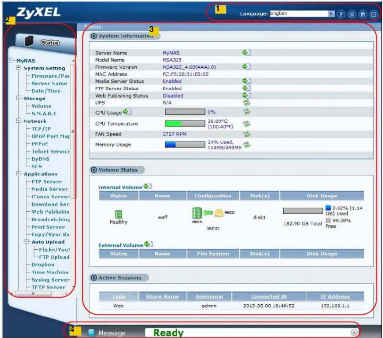383x338 pixels.
Task: Collapse the System Information section
Action: point(94,36)
